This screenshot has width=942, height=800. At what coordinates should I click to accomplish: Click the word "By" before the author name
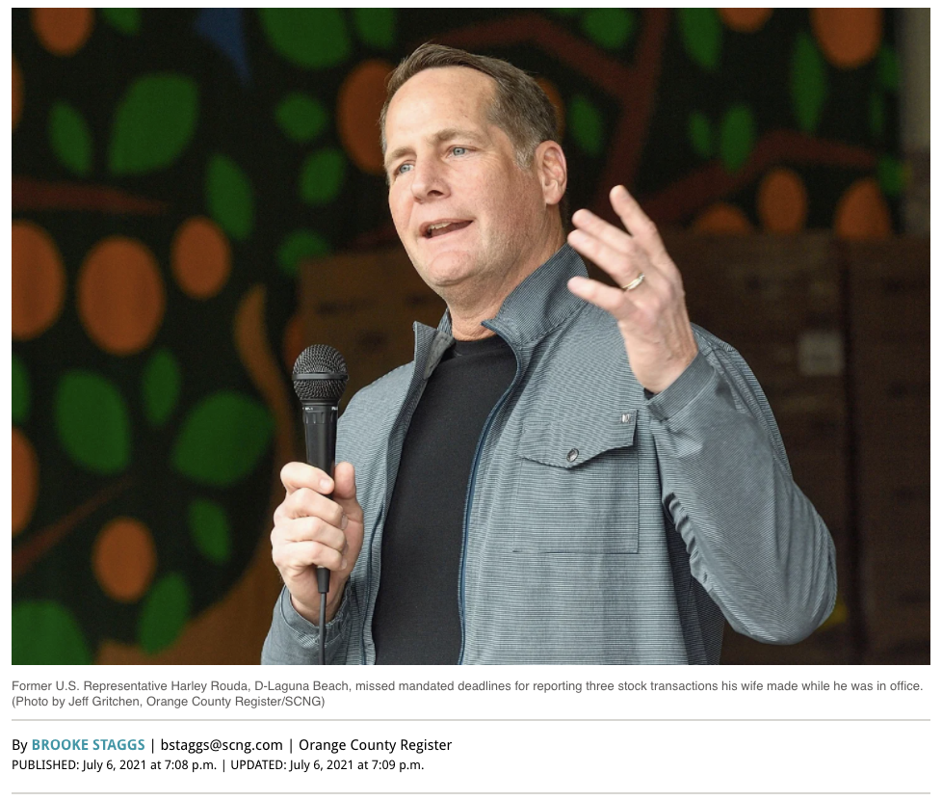point(20,745)
